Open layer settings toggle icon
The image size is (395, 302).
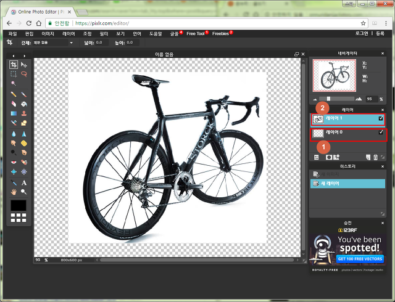pyautogui.click(x=317, y=157)
